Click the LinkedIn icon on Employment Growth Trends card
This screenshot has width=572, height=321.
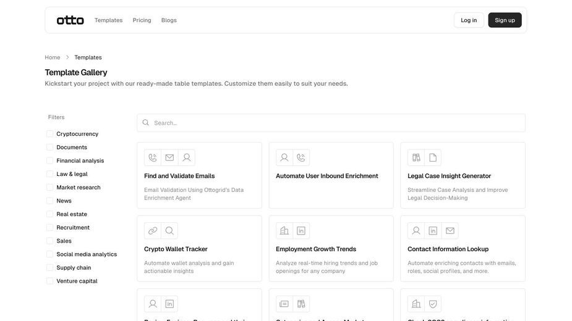pos(301,231)
